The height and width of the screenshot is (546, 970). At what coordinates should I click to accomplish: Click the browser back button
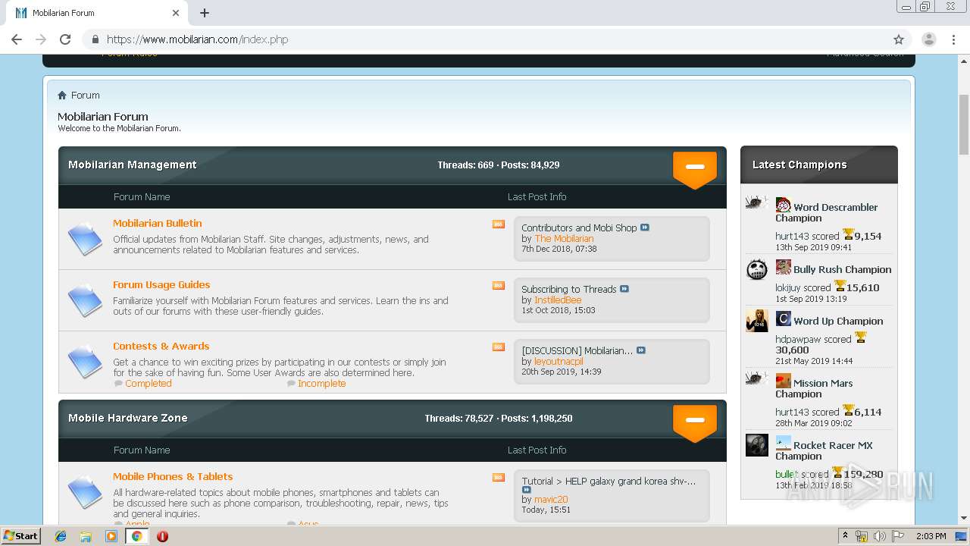point(17,39)
